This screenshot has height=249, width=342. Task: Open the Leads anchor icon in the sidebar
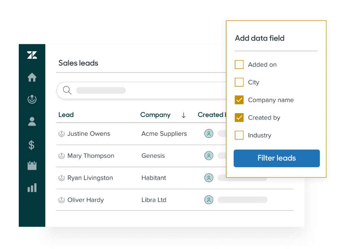coord(32,99)
